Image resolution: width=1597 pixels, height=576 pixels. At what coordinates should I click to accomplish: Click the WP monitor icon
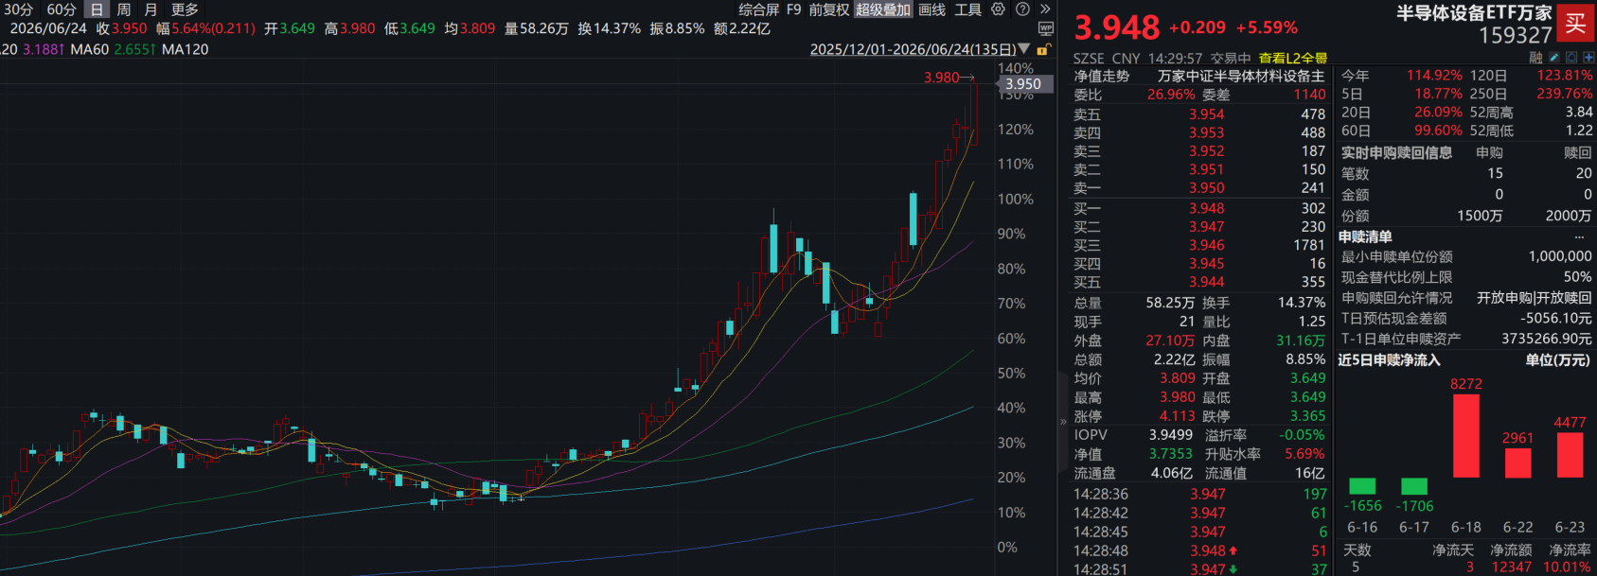pos(1045,28)
